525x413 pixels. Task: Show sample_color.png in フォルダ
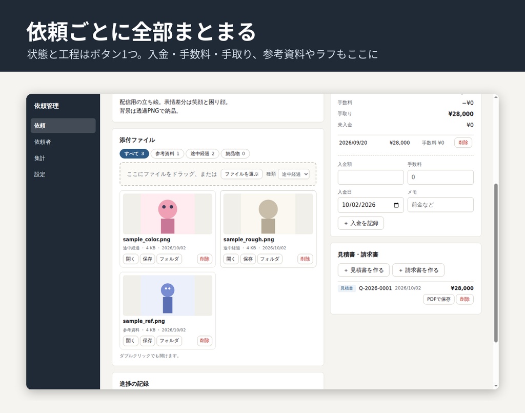click(x=169, y=259)
